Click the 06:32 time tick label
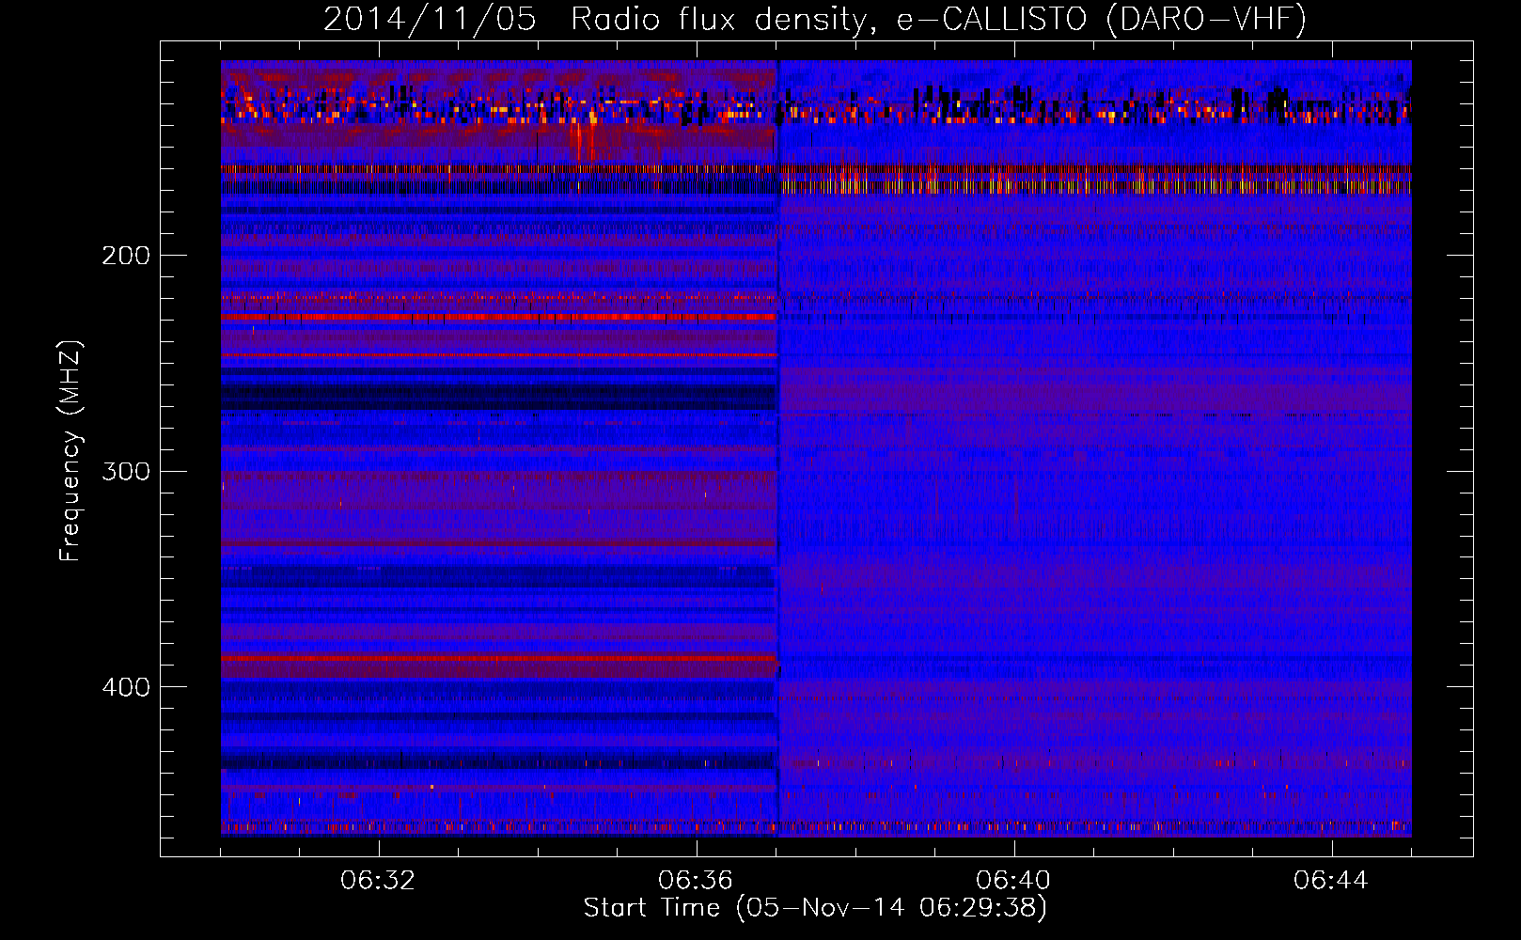This screenshot has width=1521, height=940. [378, 881]
